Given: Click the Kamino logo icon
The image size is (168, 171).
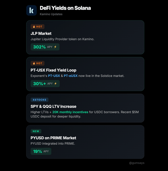Looking at the screenshot, I should (31, 10).
